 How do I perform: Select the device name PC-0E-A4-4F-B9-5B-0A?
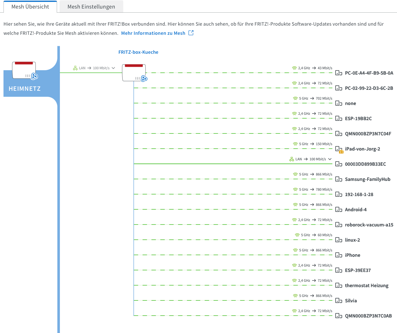[x=369, y=73]
